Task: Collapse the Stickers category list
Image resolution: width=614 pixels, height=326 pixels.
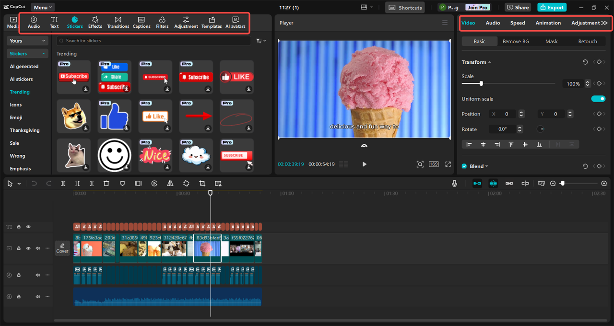Action: click(28, 54)
